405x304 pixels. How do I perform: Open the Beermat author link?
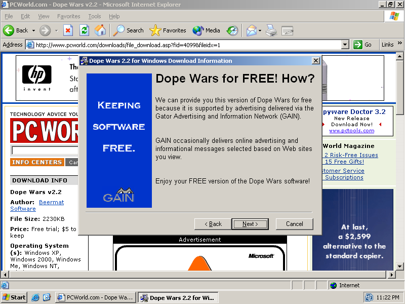click(x=52, y=202)
